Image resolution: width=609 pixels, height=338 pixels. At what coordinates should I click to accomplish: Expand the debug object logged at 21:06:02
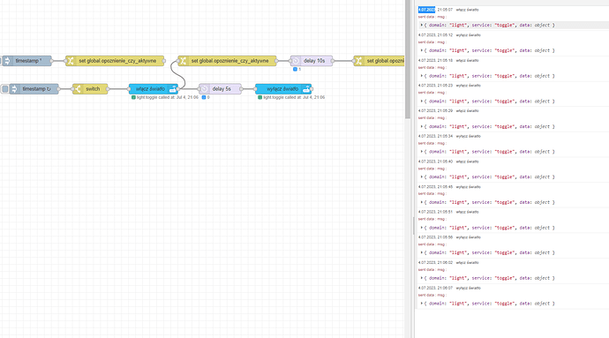[x=422, y=278]
